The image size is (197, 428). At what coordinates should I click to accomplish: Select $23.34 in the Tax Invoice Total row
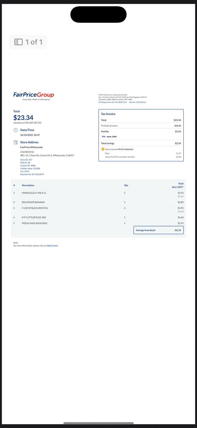pos(177,120)
